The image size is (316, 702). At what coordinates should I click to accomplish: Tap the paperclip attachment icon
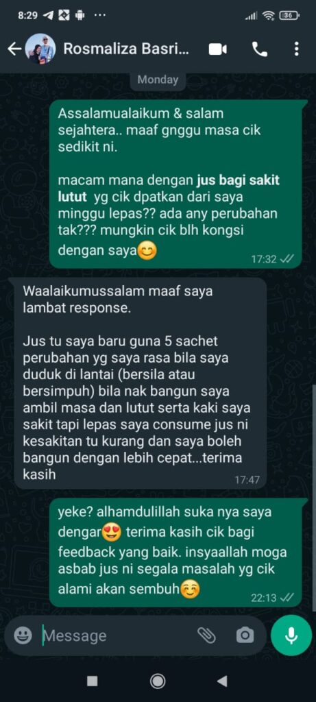[207, 635]
